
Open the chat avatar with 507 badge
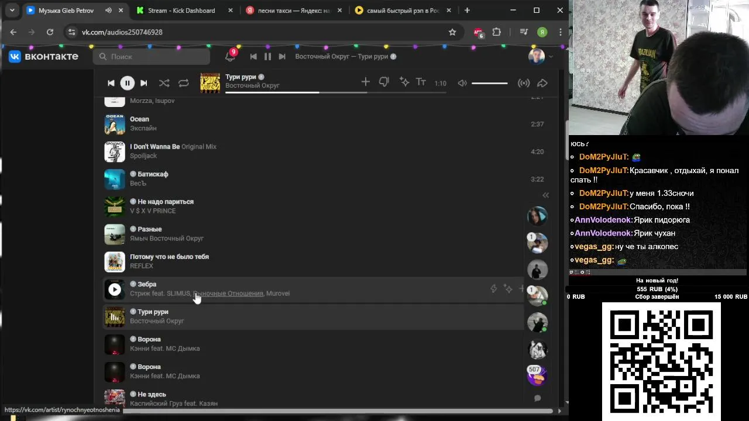[537, 375]
